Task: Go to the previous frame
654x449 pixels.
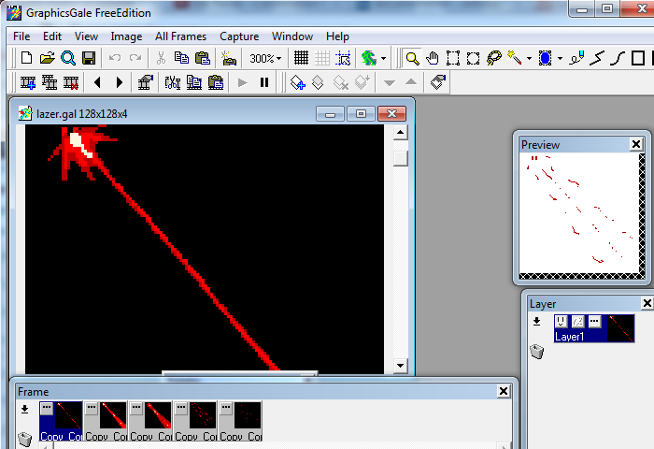Action: click(97, 82)
